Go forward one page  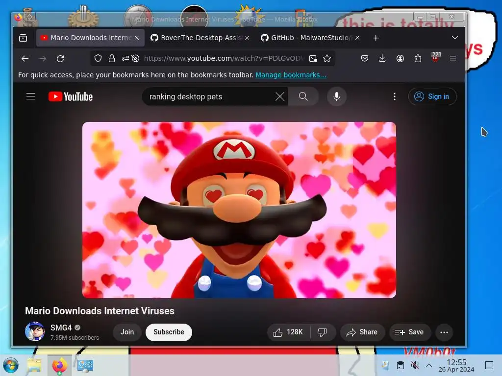(x=42, y=59)
